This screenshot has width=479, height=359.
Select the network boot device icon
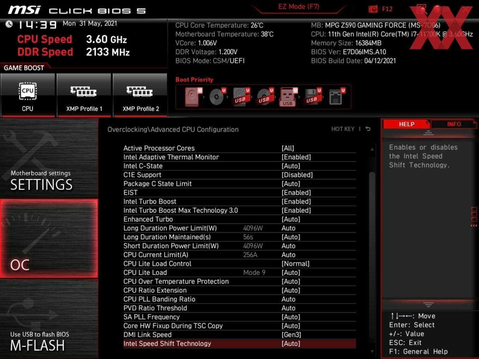(336, 97)
